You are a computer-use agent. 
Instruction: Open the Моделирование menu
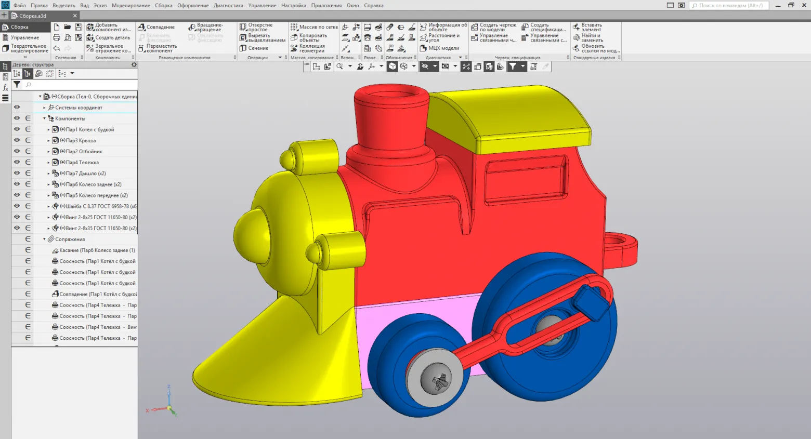coord(130,5)
